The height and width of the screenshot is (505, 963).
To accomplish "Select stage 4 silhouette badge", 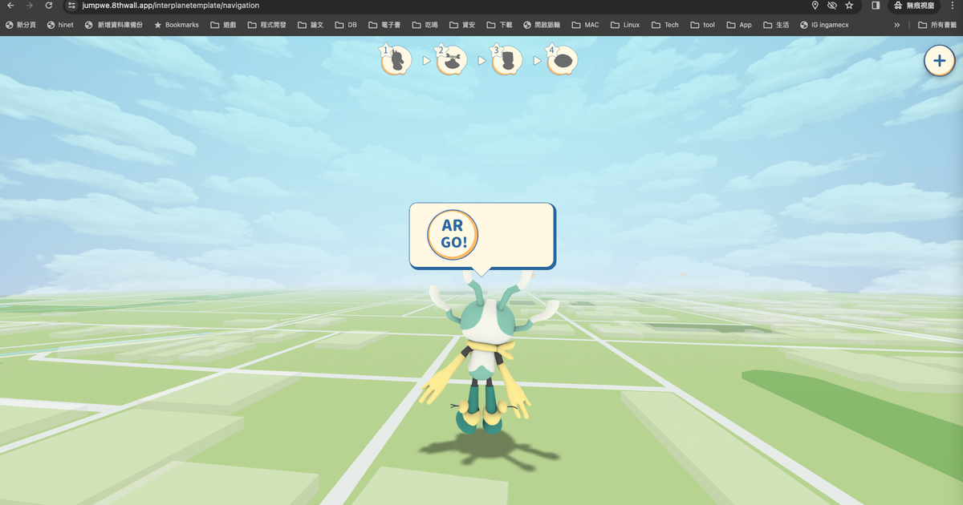I will point(563,61).
